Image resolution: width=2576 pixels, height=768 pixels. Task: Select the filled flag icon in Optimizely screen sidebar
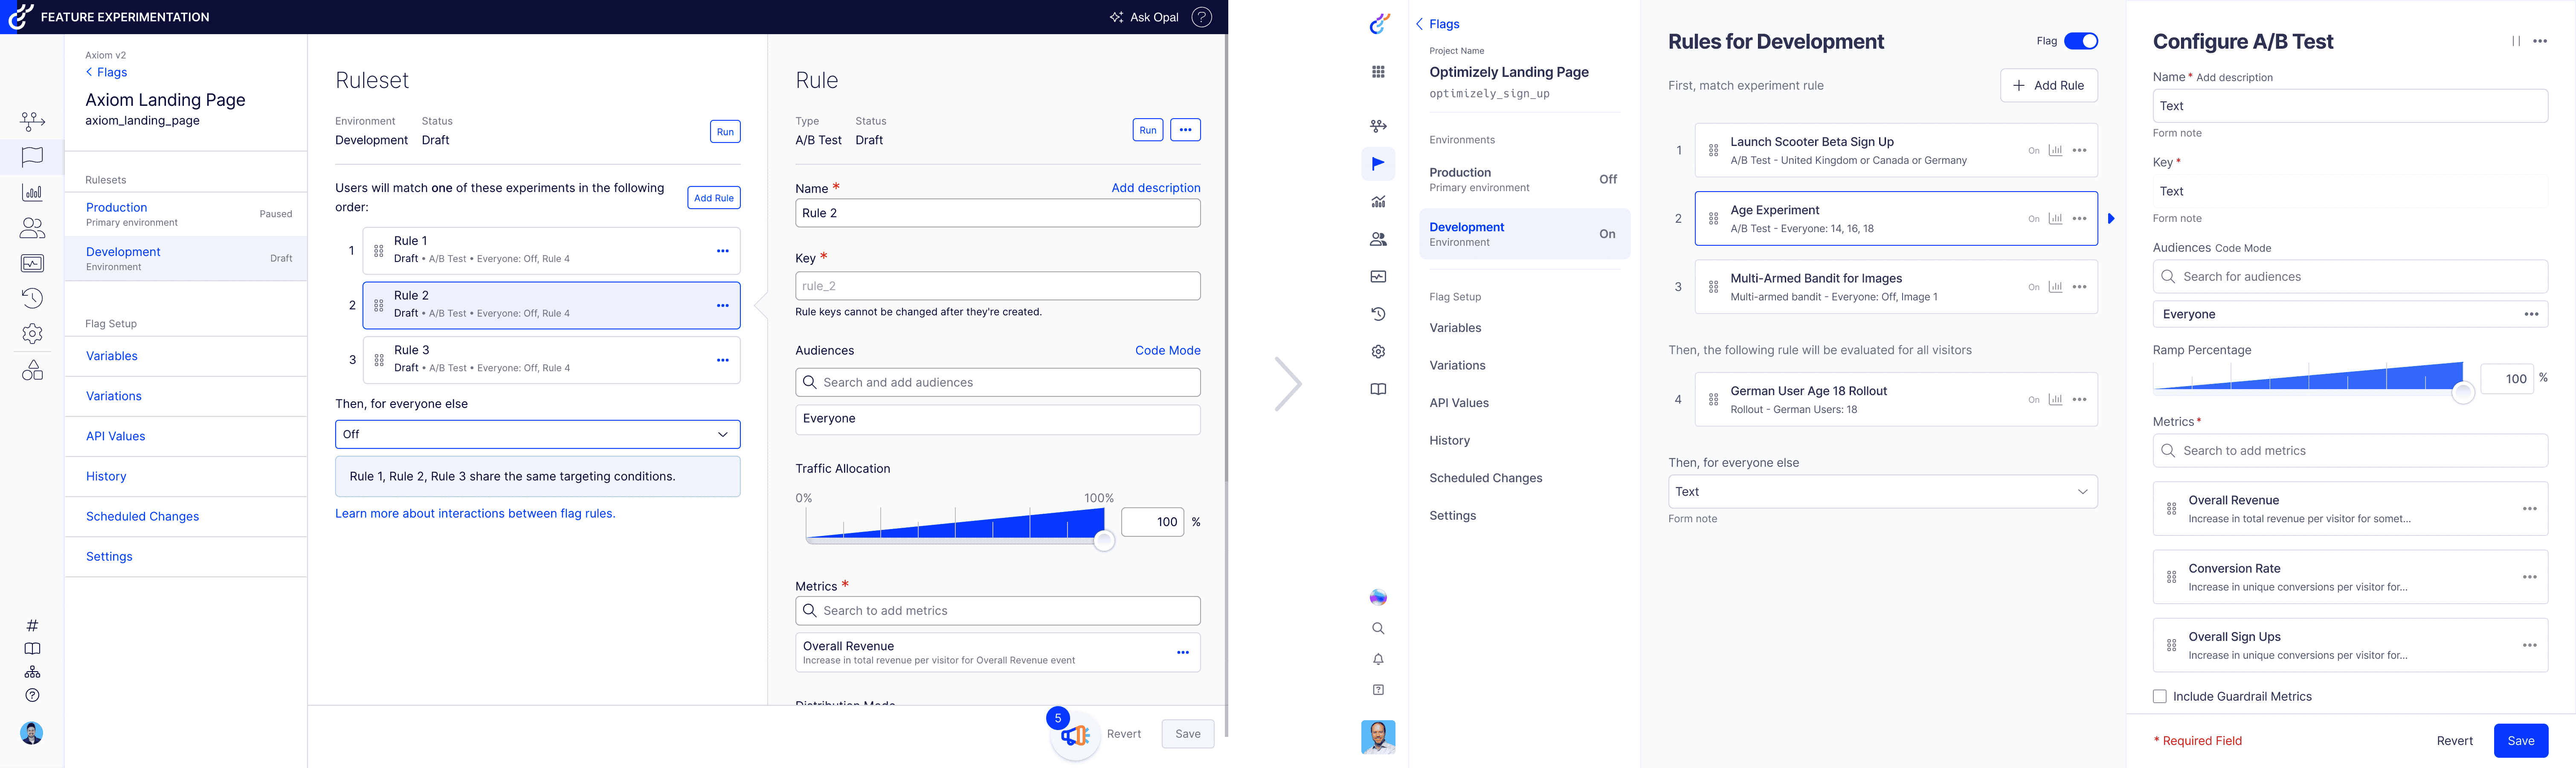[1378, 164]
